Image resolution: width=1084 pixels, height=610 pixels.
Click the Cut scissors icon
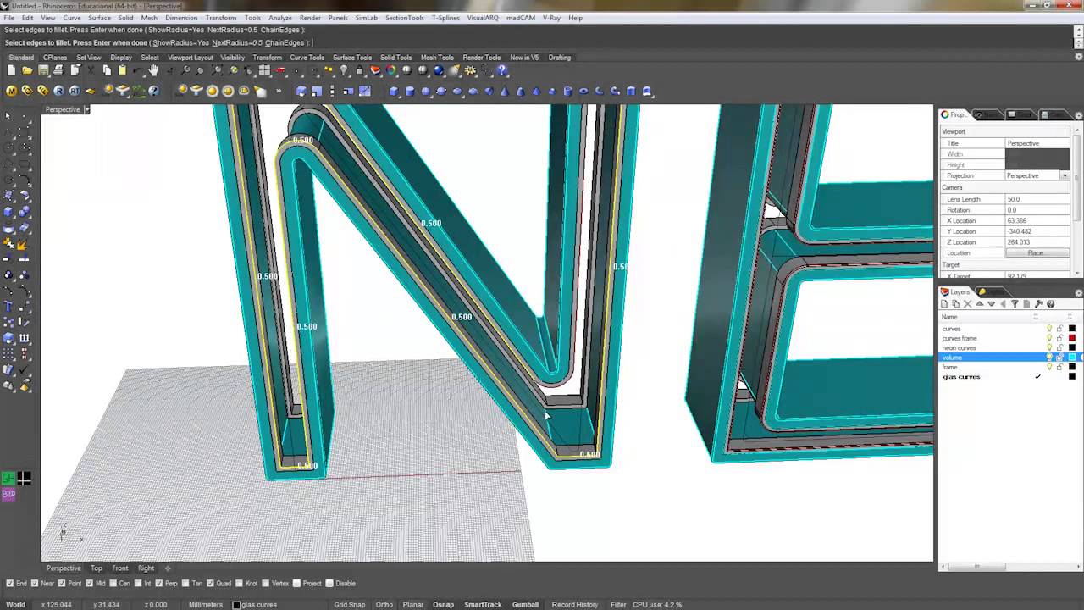click(x=91, y=70)
